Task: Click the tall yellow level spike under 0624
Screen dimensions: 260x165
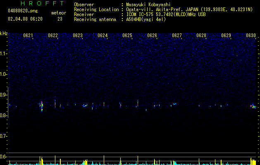Action: (x=104, y=160)
